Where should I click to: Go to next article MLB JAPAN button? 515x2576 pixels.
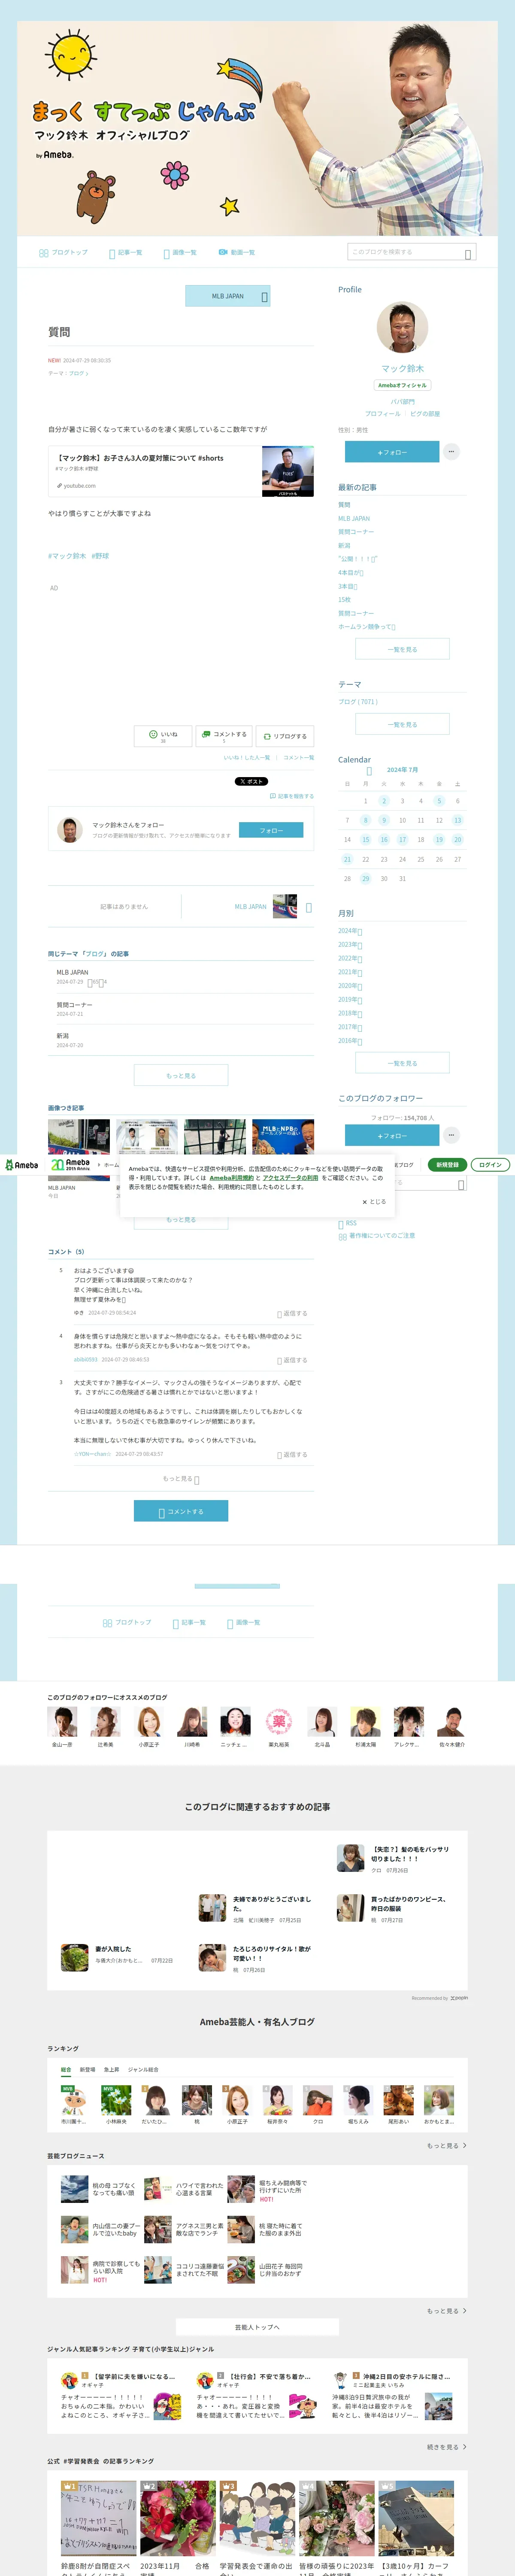[228, 296]
